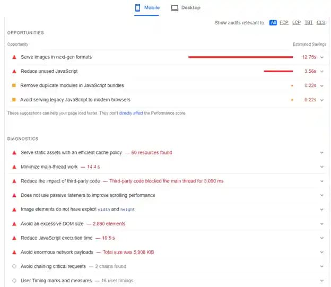Expand Avoid enormous network payloads chevron
The height and width of the screenshot is (287, 331).
tap(321, 252)
